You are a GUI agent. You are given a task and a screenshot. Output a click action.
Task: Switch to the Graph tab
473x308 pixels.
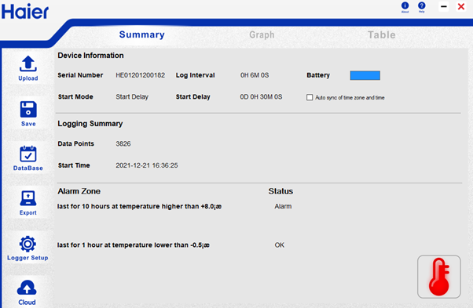pos(262,35)
